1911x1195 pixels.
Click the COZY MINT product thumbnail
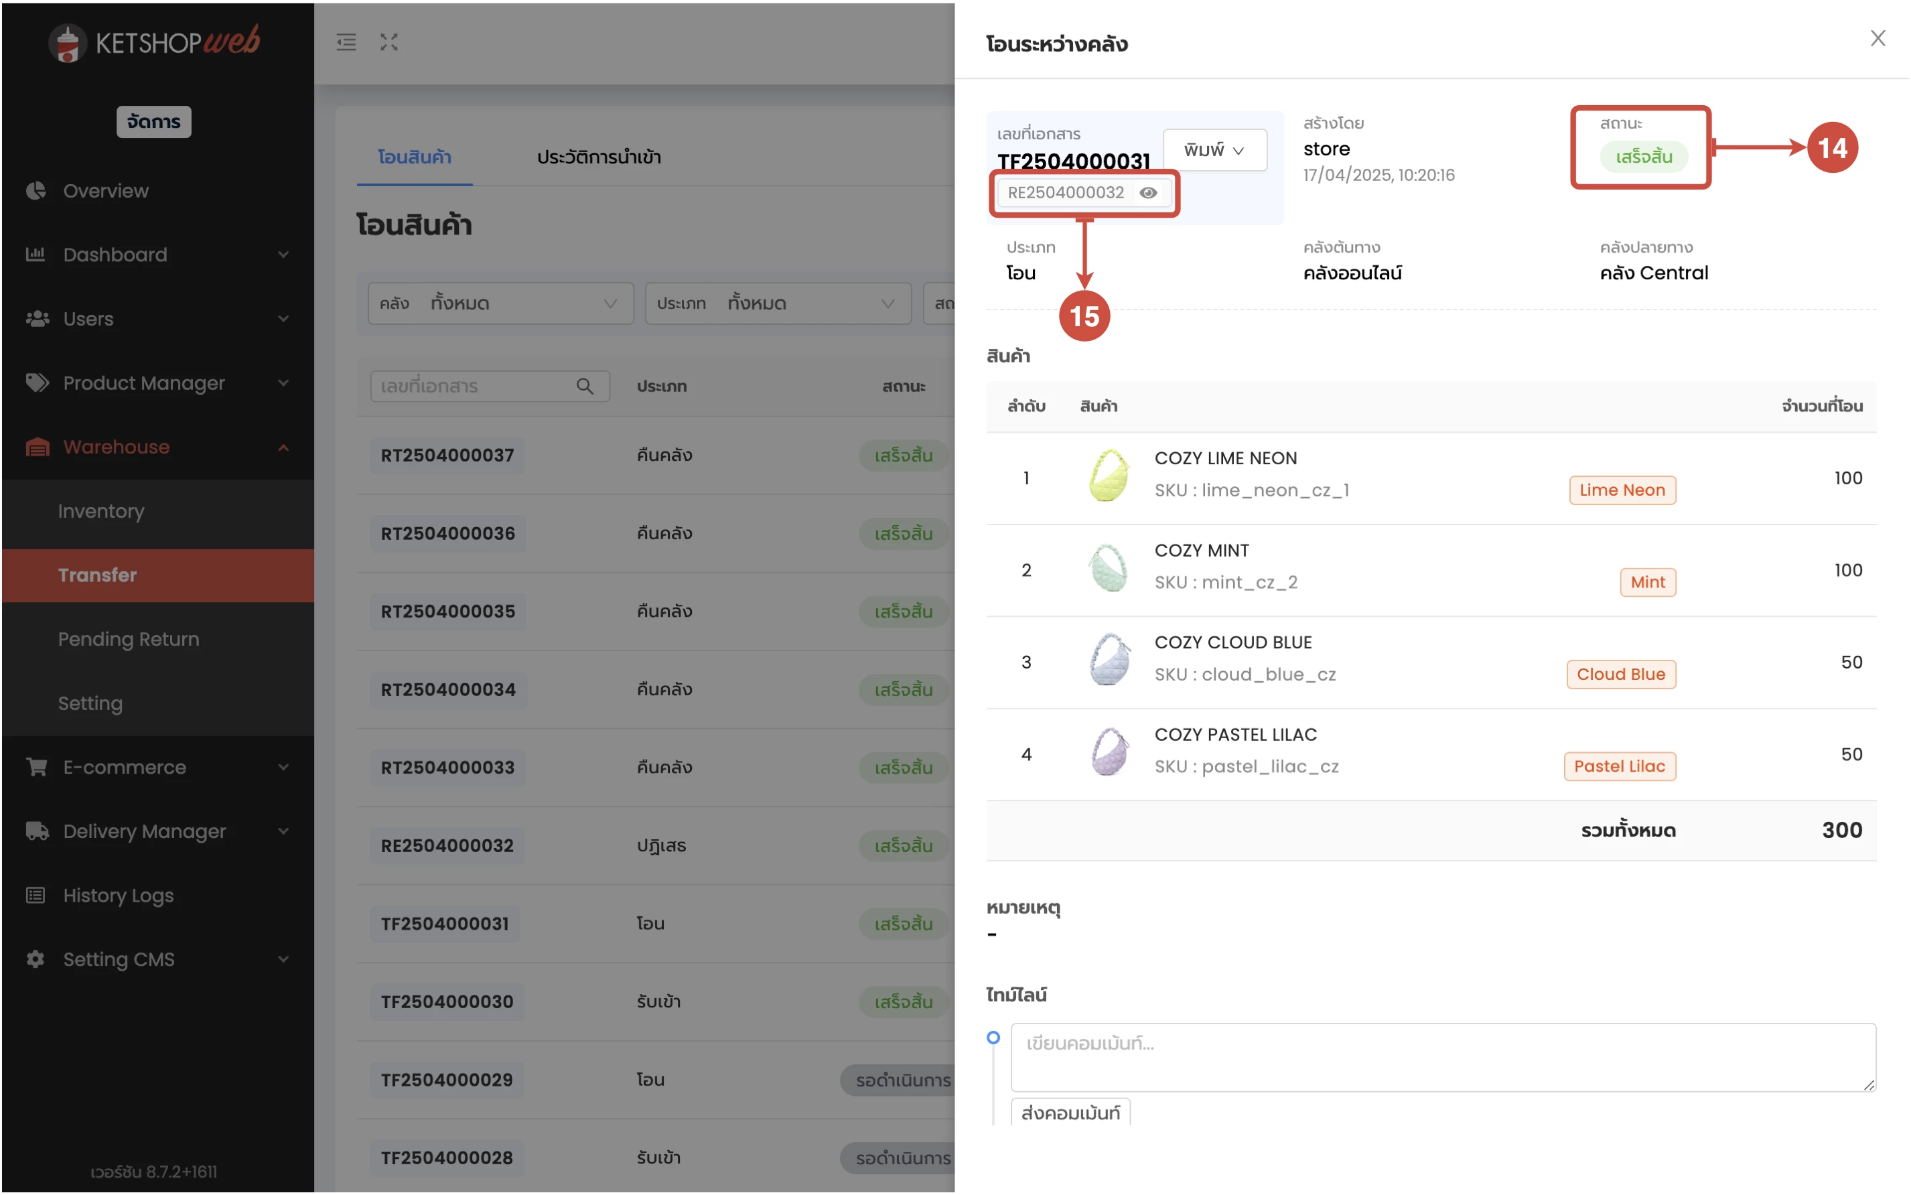pos(1108,569)
